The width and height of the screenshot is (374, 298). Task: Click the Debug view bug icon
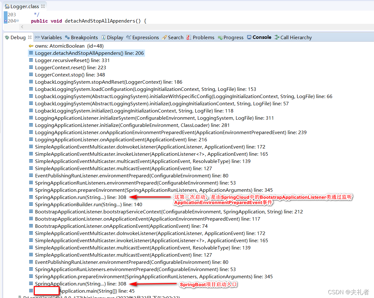[7, 37]
